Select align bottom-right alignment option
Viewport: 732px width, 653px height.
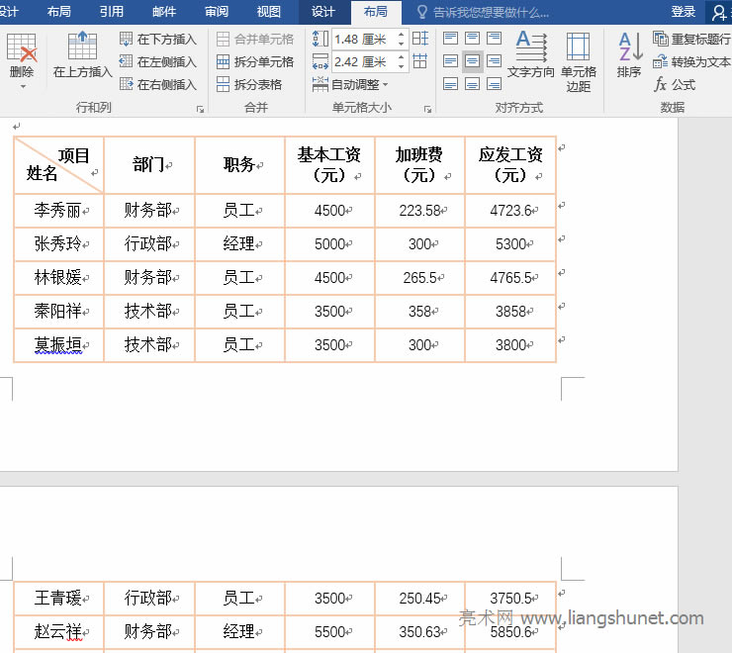(494, 84)
